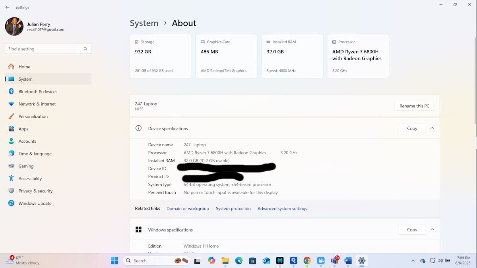The height and width of the screenshot is (268, 477).
Task: Open the Apps settings page
Action: [48, 129]
